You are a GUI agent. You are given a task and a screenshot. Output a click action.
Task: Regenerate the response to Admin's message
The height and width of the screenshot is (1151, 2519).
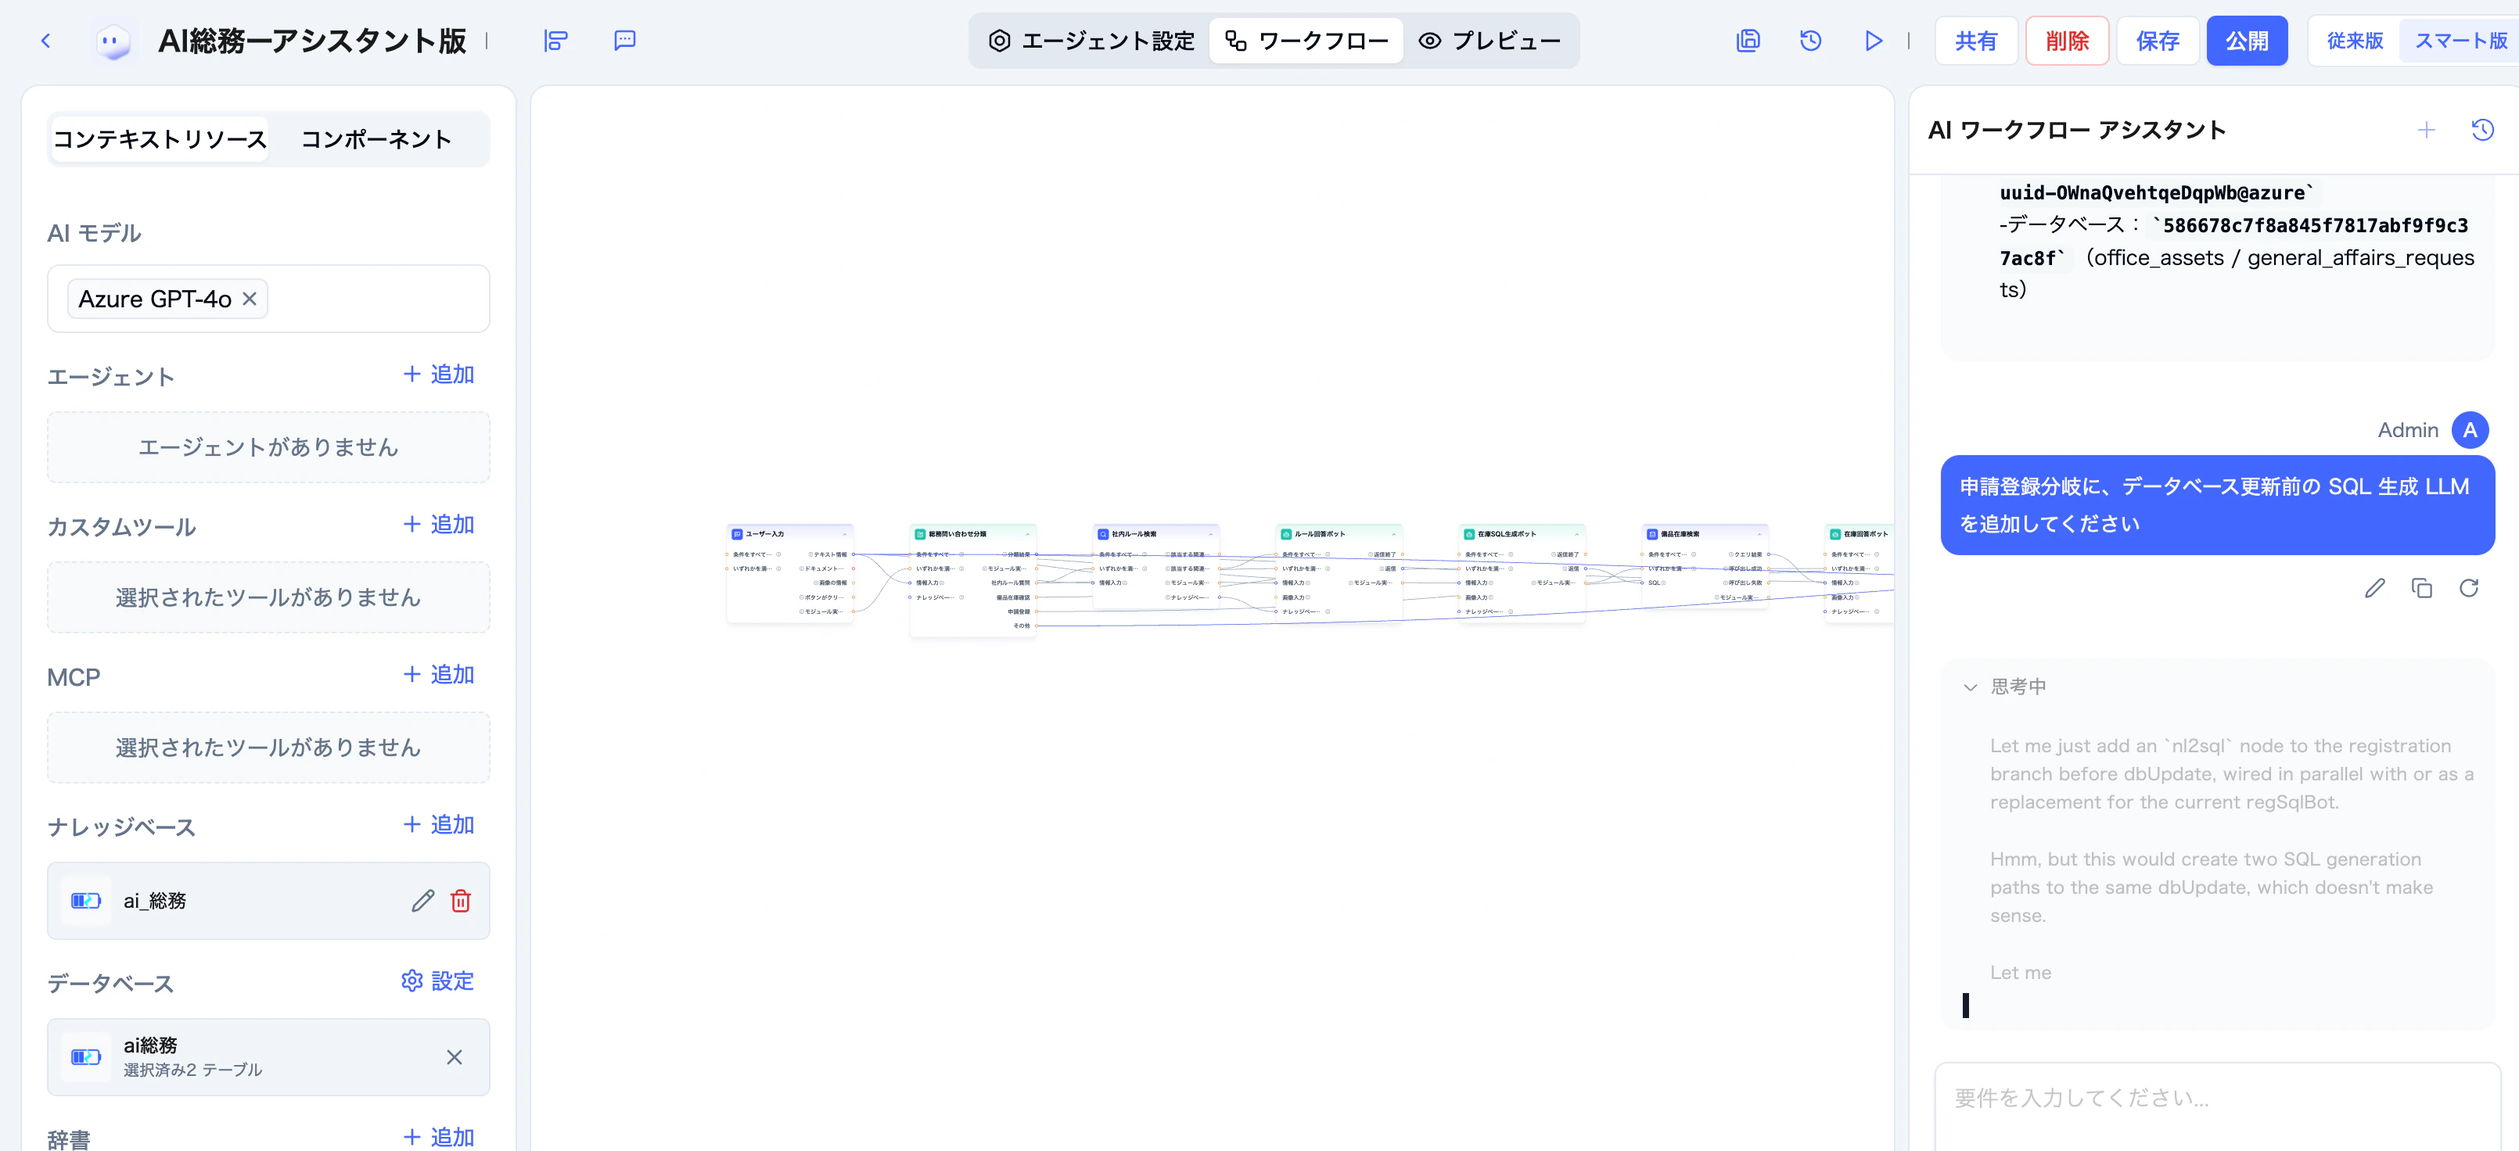(x=2468, y=588)
